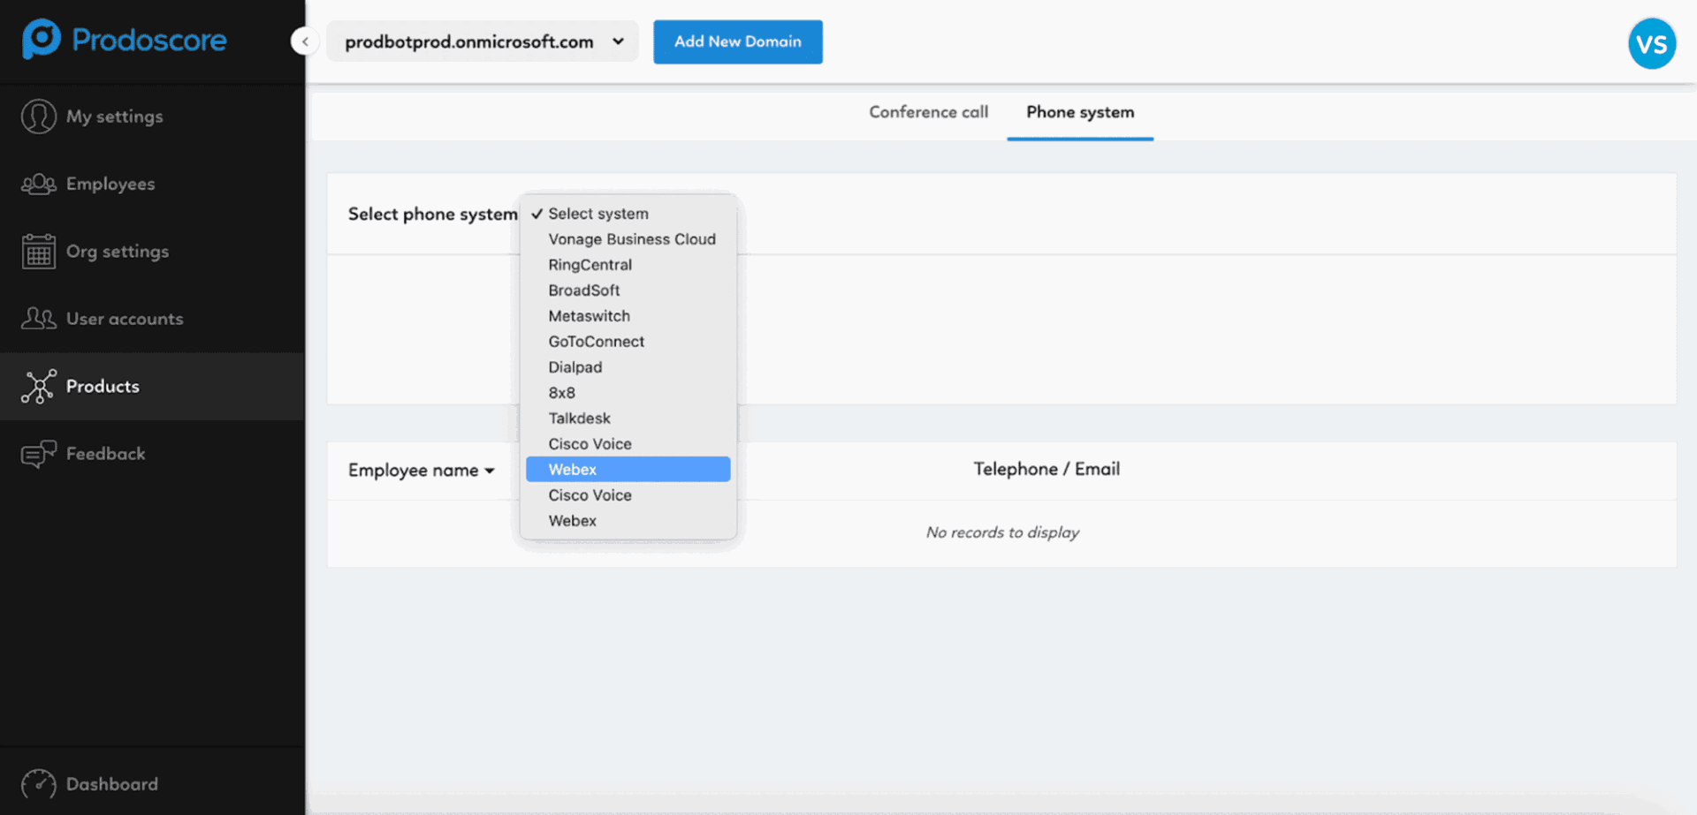
Task: Select last Webex entry in list
Action: pos(628,521)
